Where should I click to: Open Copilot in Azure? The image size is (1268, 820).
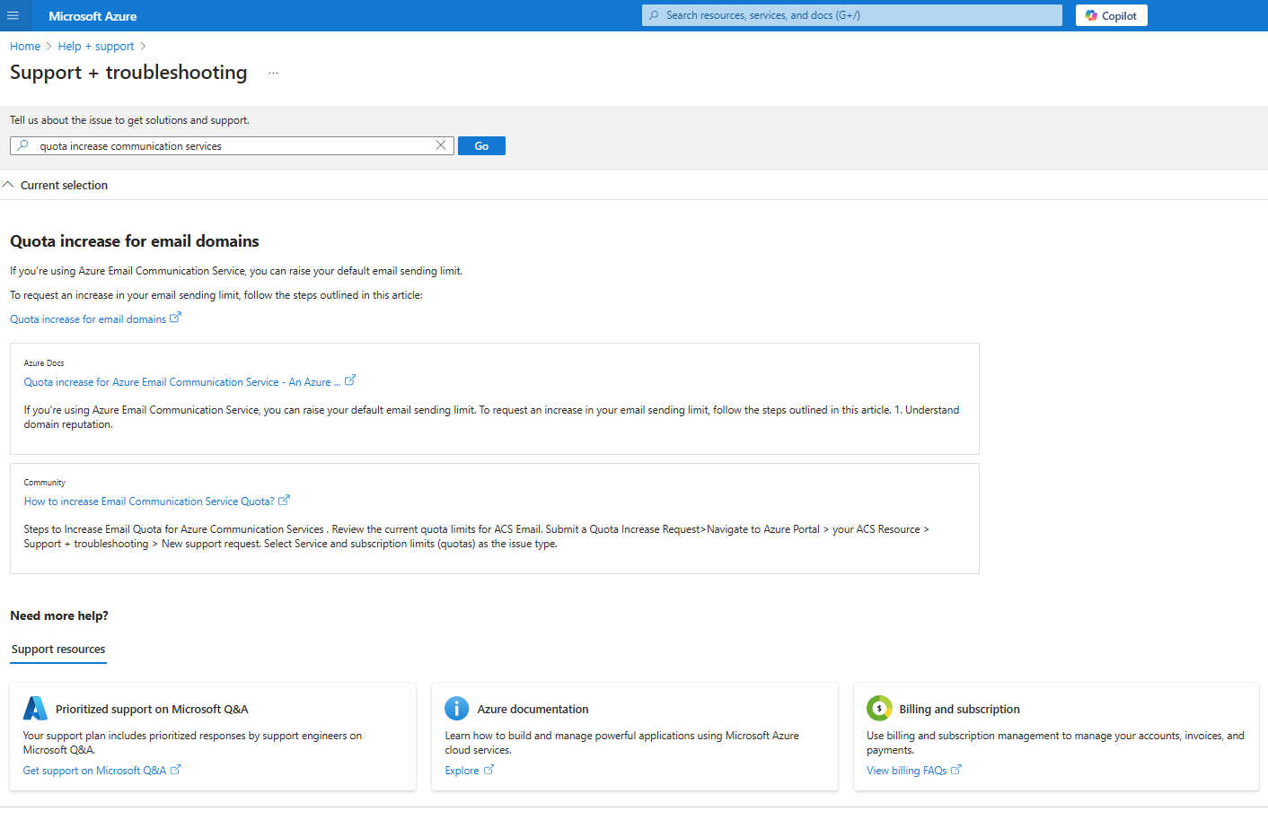pyautogui.click(x=1111, y=15)
